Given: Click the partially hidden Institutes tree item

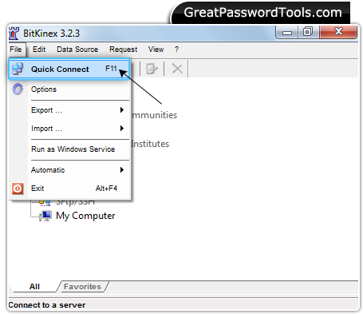Looking at the screenshot, I should pyautogui.click(x=150, y=144).
